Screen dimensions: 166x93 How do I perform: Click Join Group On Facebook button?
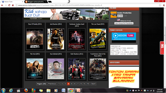(x=124, y=23)
